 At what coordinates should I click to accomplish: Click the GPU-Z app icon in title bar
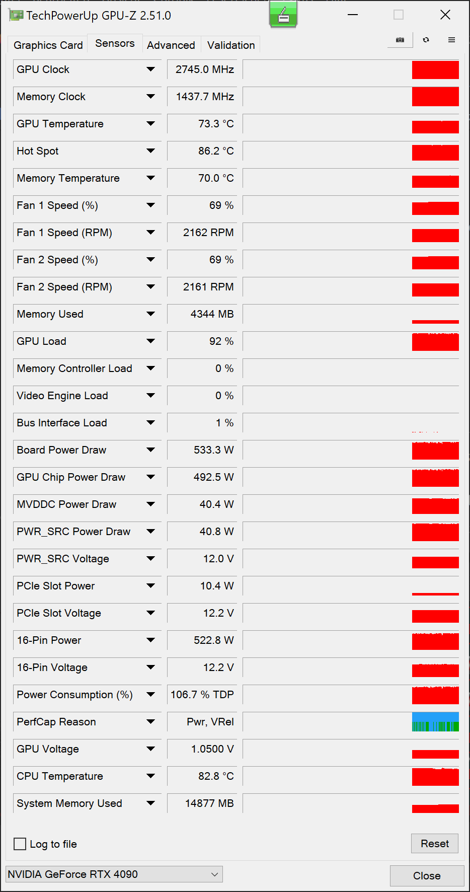pyautogui.click(x=16, y=15)
